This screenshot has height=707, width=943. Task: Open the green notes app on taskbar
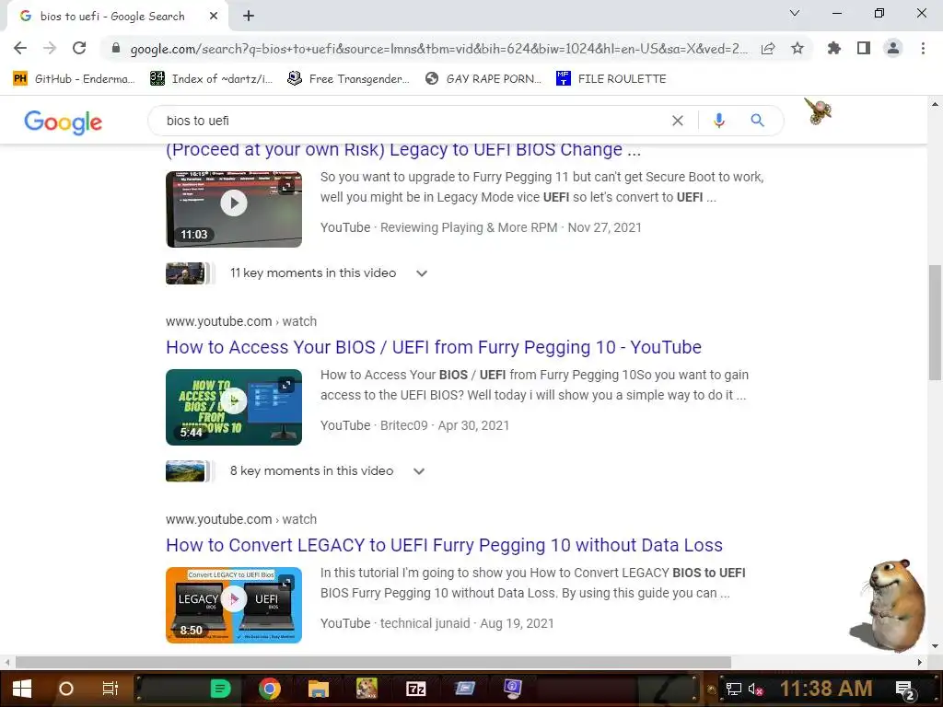pyautogui.click(x=220, y=689)
